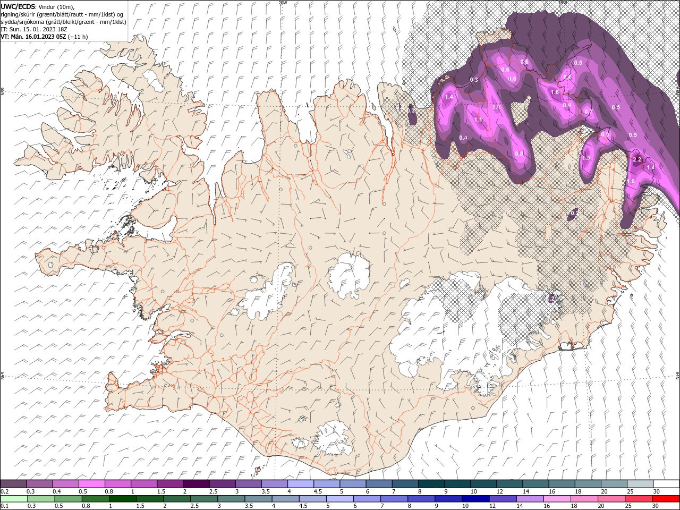Viewport: 680px width, 510px height.
Task: Click the 0.9 precipitation value on the map
Action: [567, 105]
